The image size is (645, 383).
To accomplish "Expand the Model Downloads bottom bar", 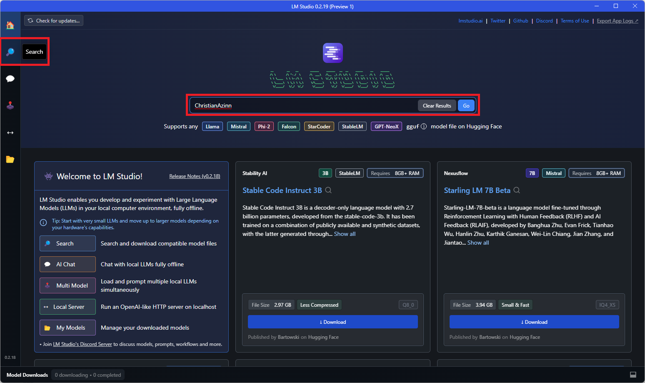I will point(27,375).
